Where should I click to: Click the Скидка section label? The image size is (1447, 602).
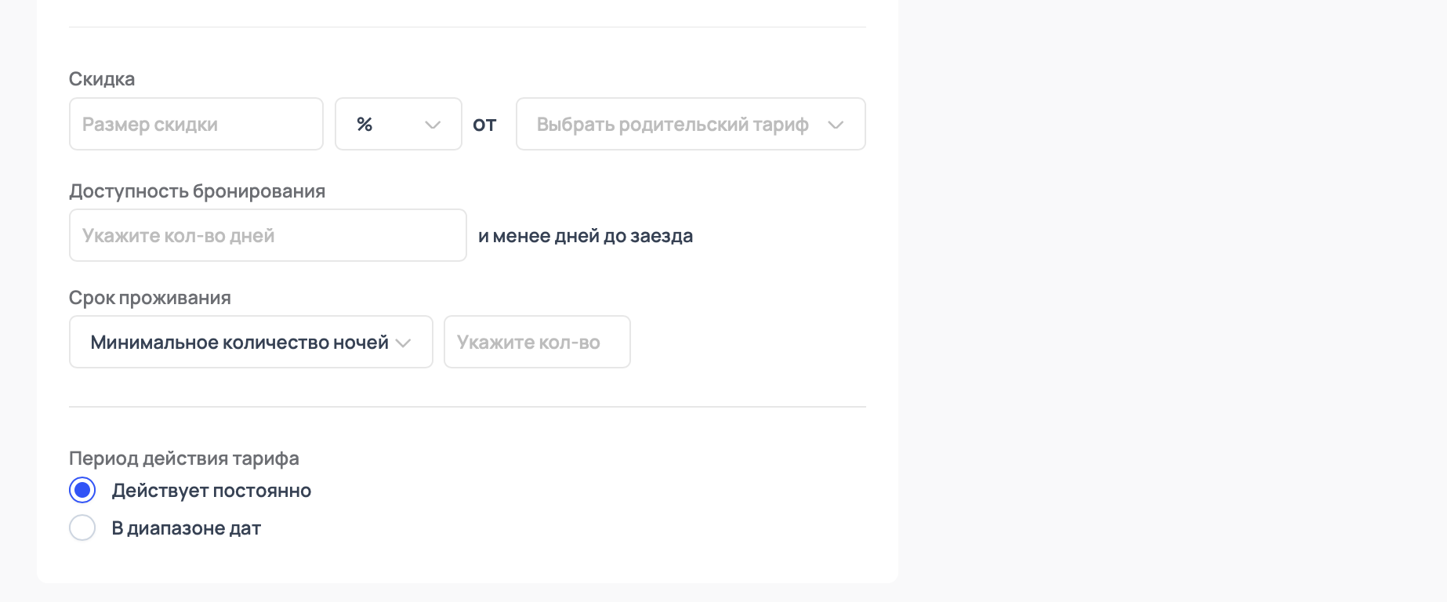click(102, 79)
